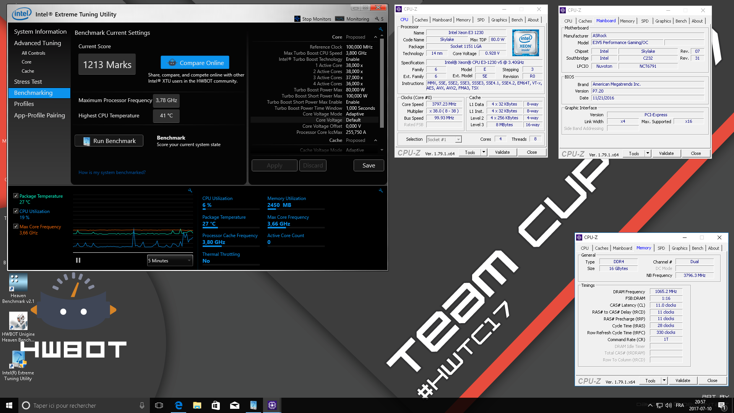Open the Action Center notifications

tap(722, 405)
